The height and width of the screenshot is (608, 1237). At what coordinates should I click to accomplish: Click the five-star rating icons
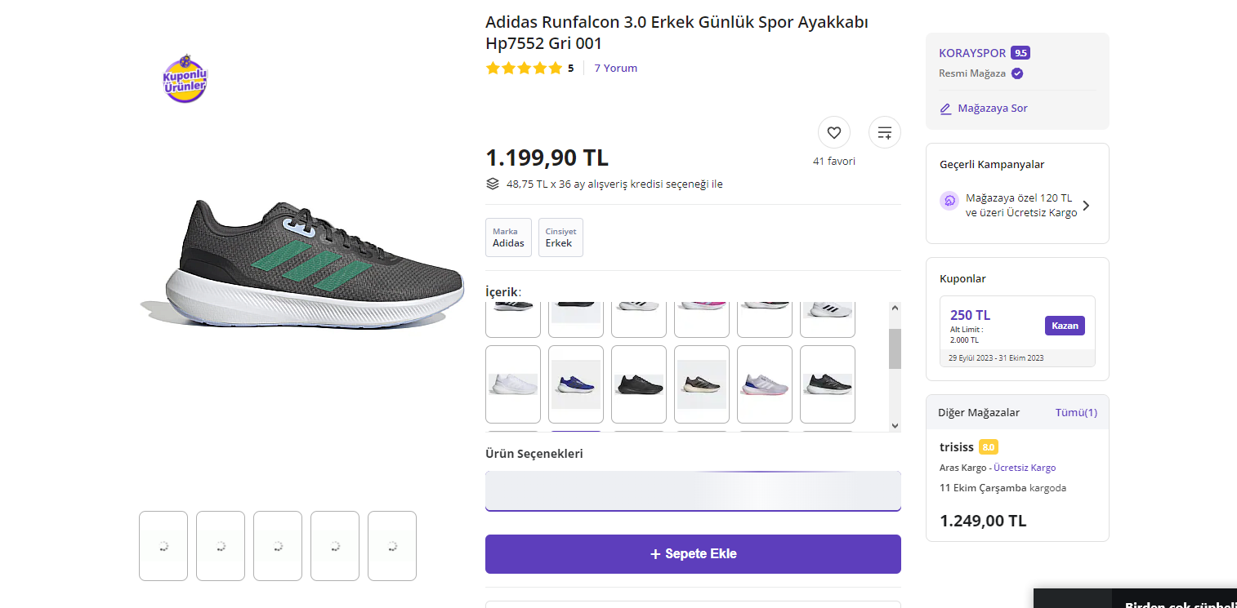(524, 69)
